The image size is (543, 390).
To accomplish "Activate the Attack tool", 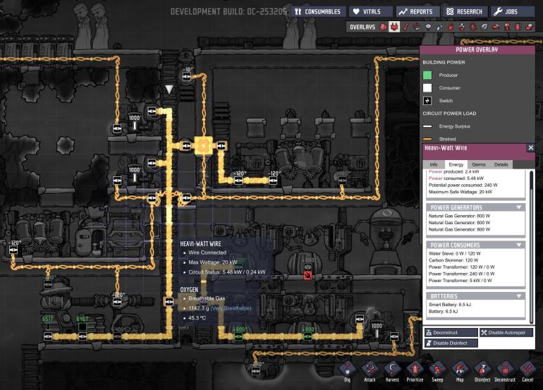I will point(370,369).
